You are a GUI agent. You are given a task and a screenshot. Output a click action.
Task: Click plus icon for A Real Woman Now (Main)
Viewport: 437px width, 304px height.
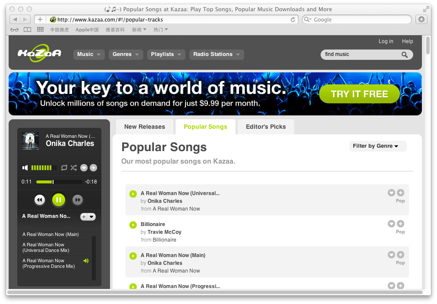point(400,254)
